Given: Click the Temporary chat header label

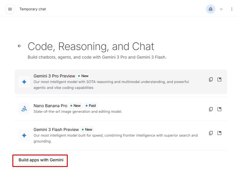Looking at the screenshot, I should [x=33, y=9].
